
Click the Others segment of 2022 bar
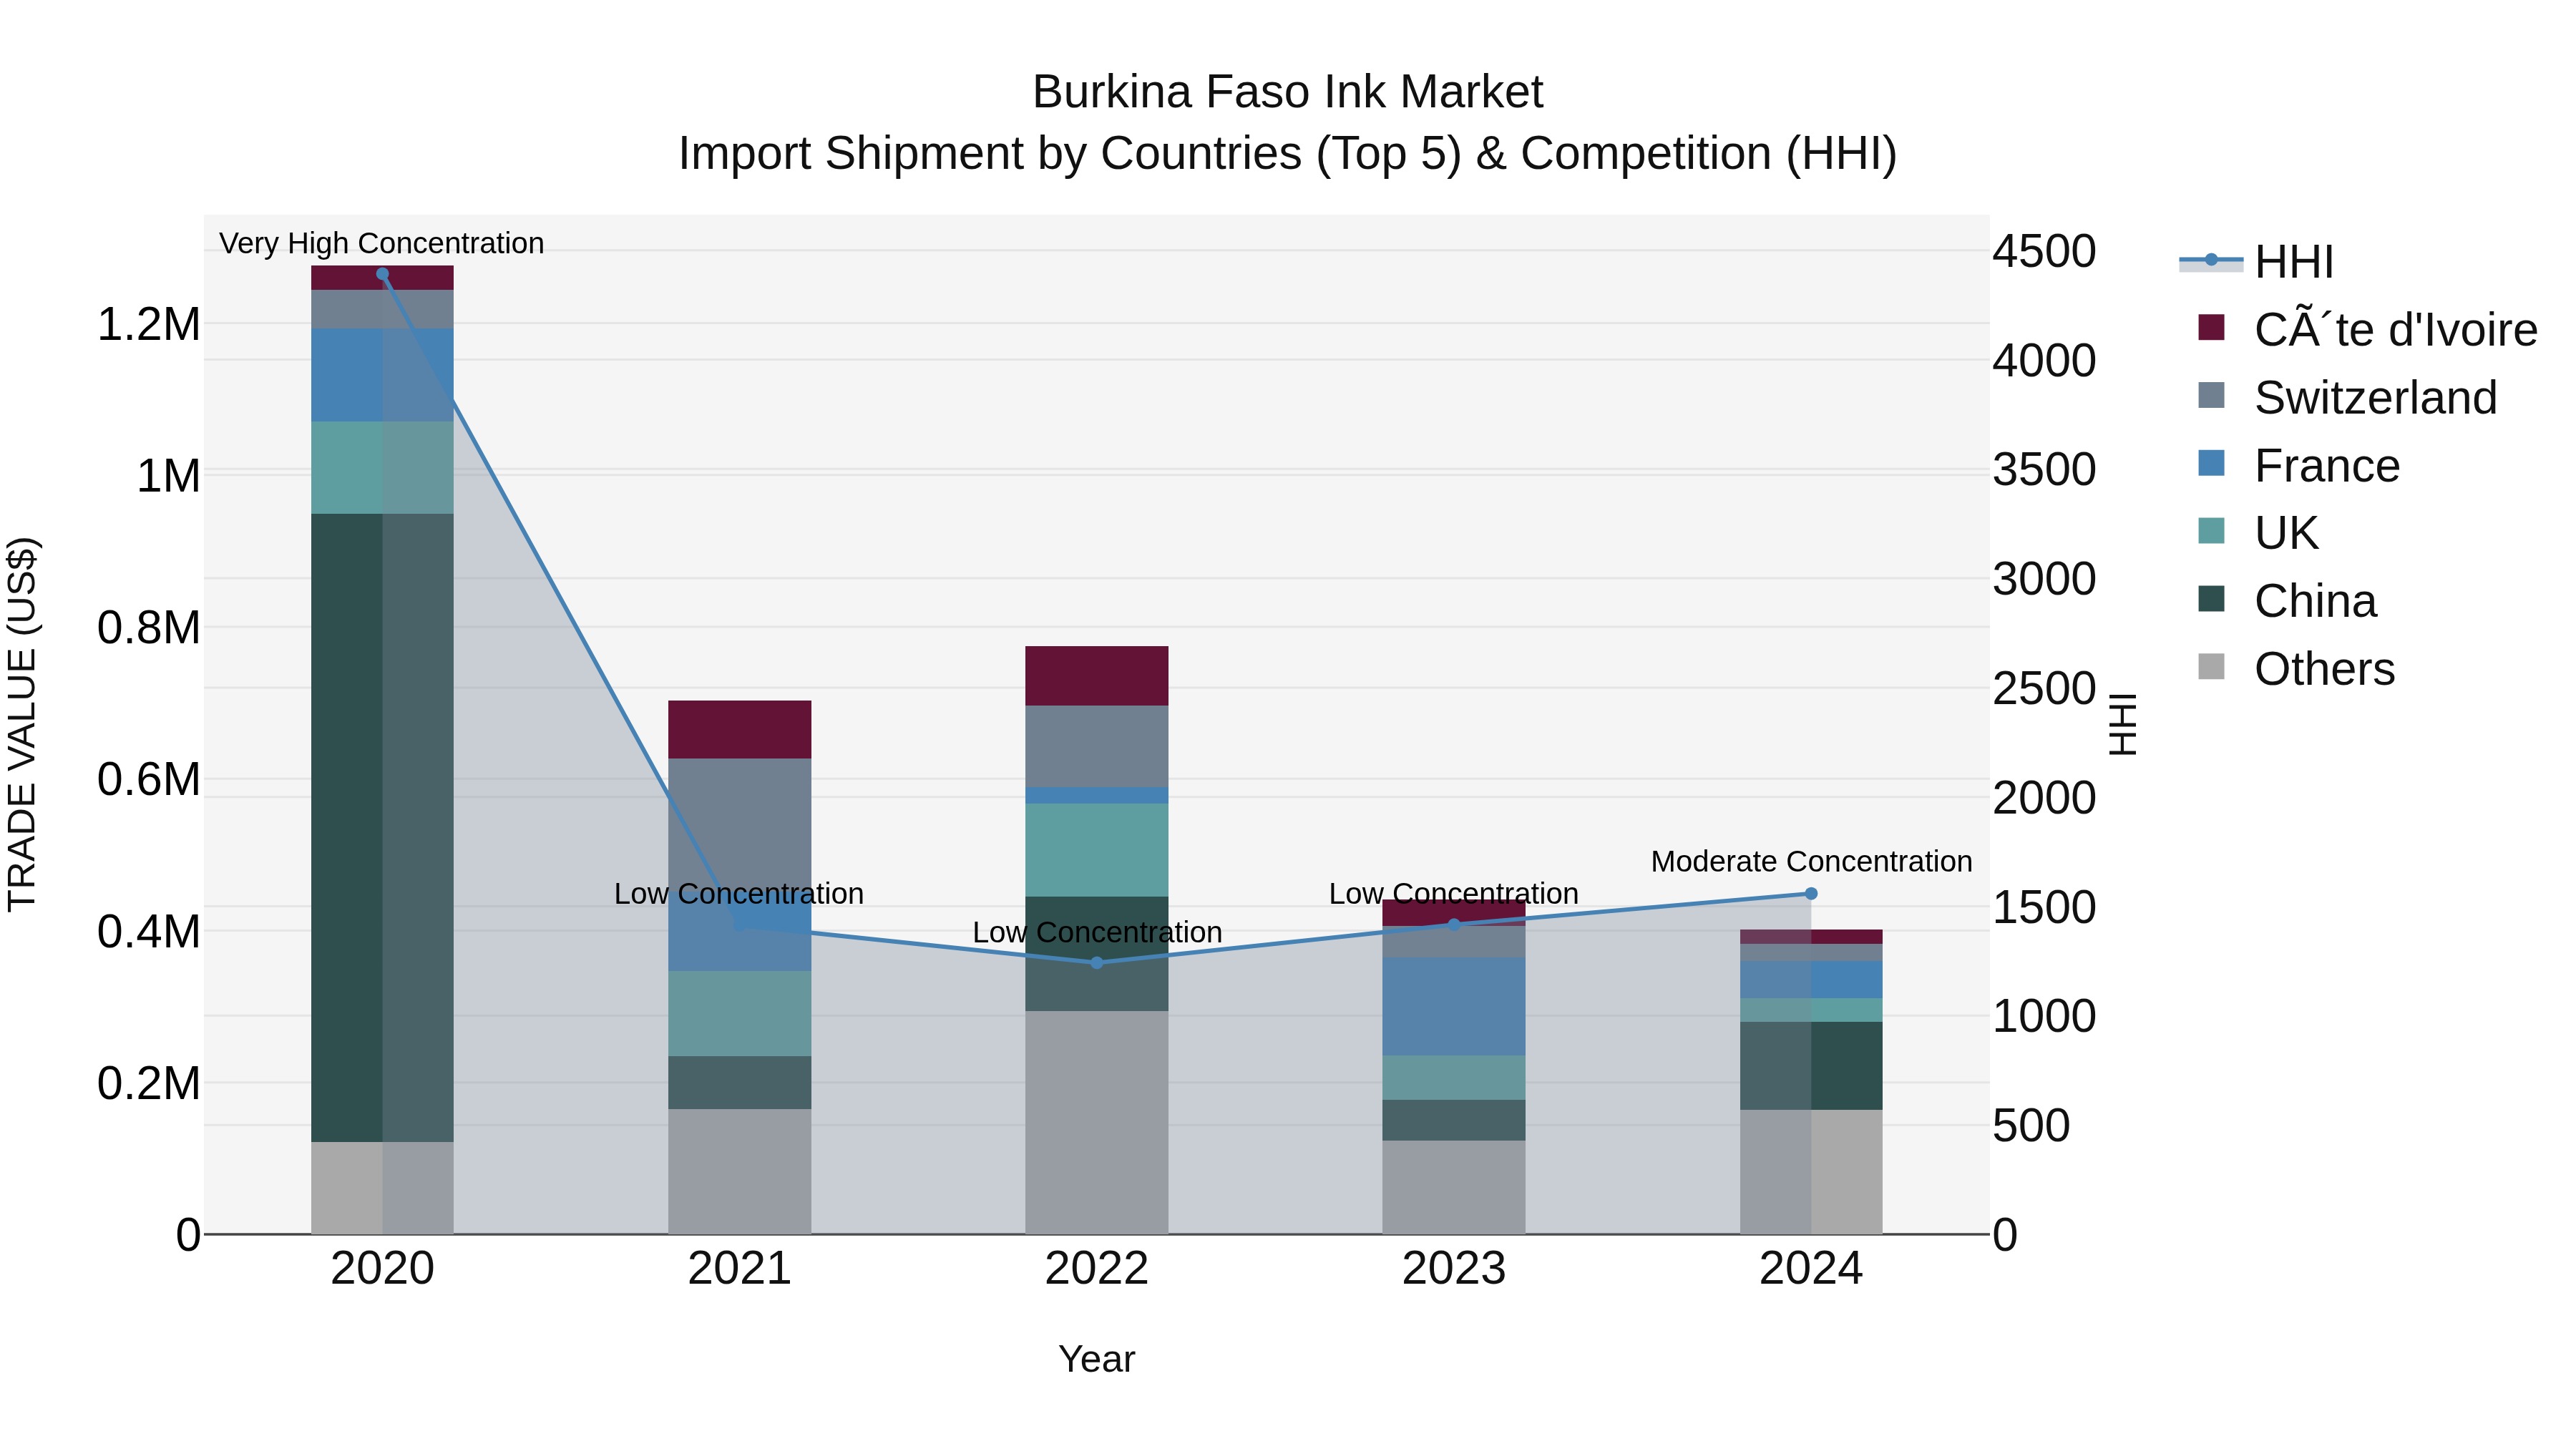1097,1123
